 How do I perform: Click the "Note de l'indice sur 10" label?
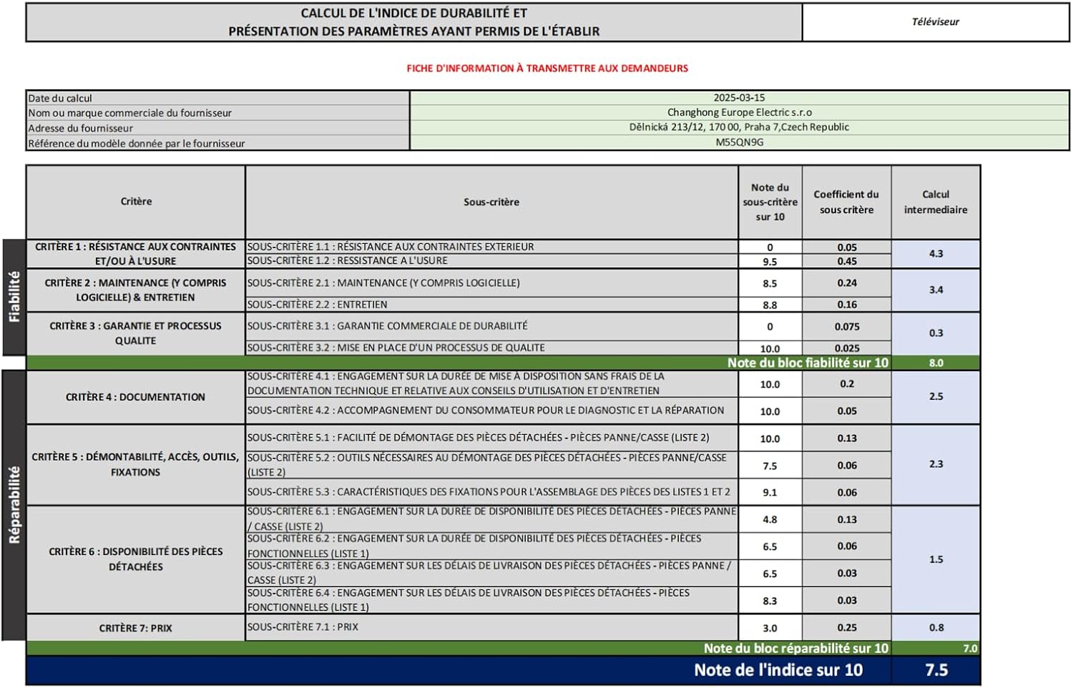click(x=778, y=670)
